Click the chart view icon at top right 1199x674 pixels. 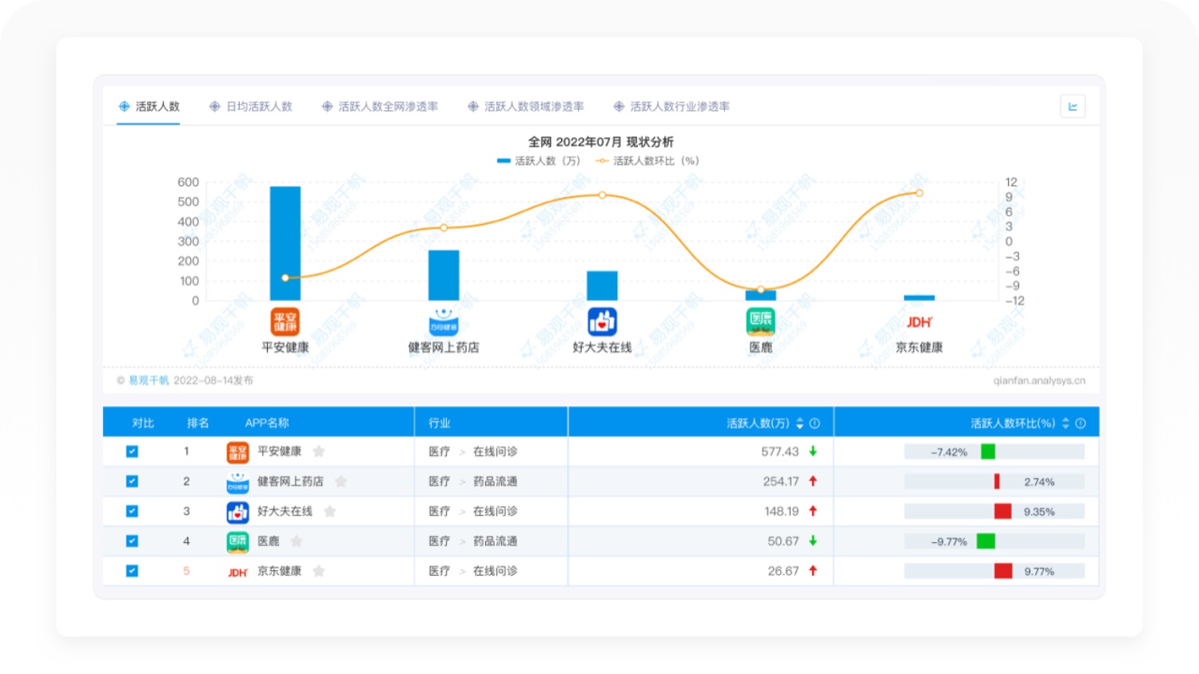(x=1072, y=106)
